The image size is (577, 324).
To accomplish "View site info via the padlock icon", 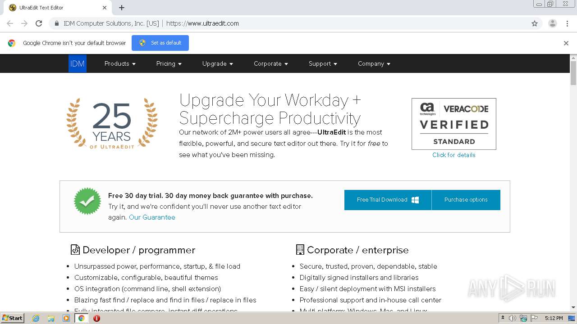I will 56,23.
